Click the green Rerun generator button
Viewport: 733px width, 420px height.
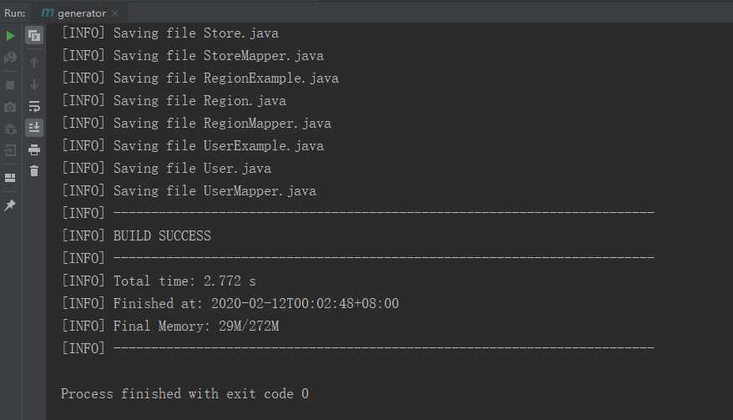pyautogui.click(x=10, y=36)
